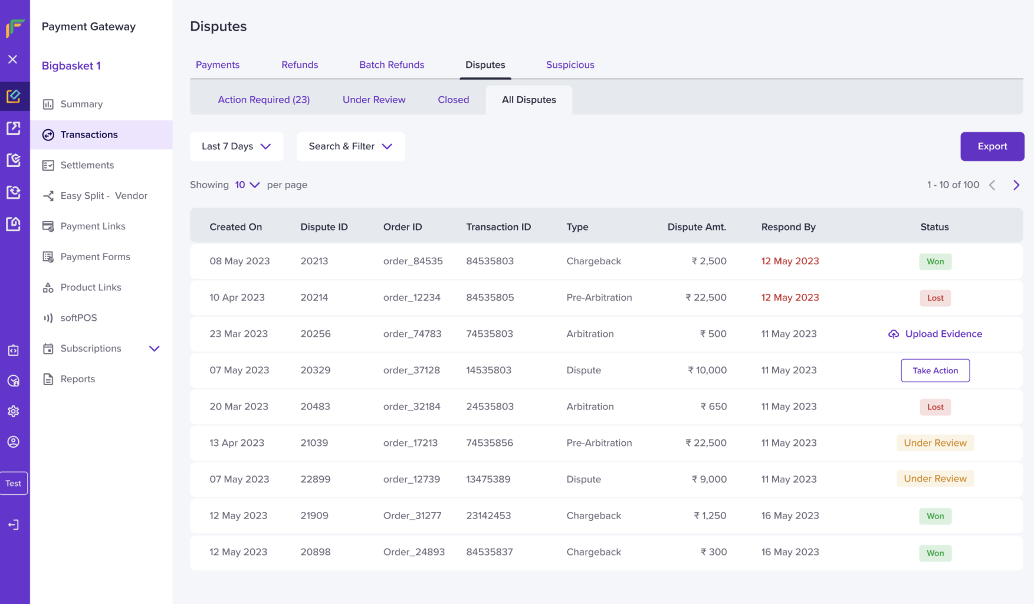Click the logout arrow icon
Image resolution: width=1034 pixels, height=604 pixels.
tap(14, 524)
